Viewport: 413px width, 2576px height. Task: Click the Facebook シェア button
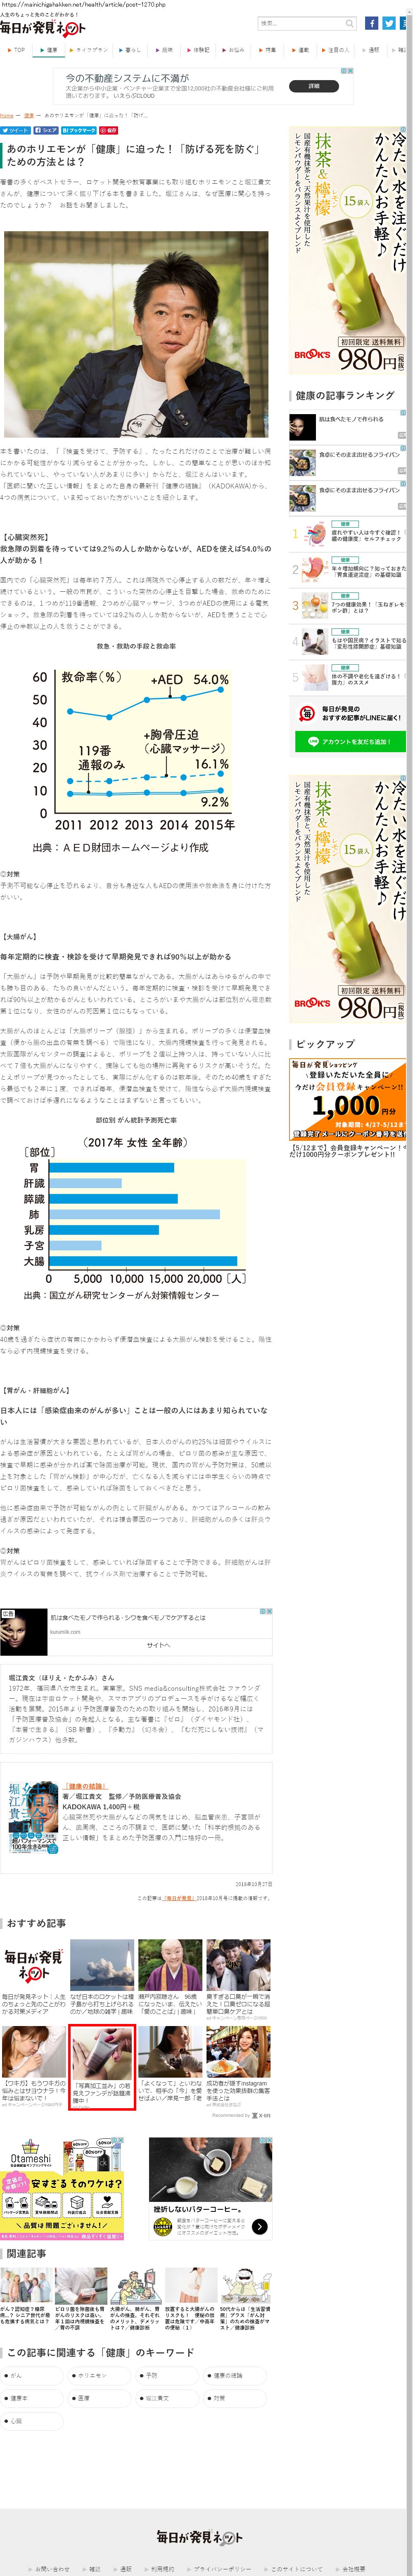tap(45, 130)
